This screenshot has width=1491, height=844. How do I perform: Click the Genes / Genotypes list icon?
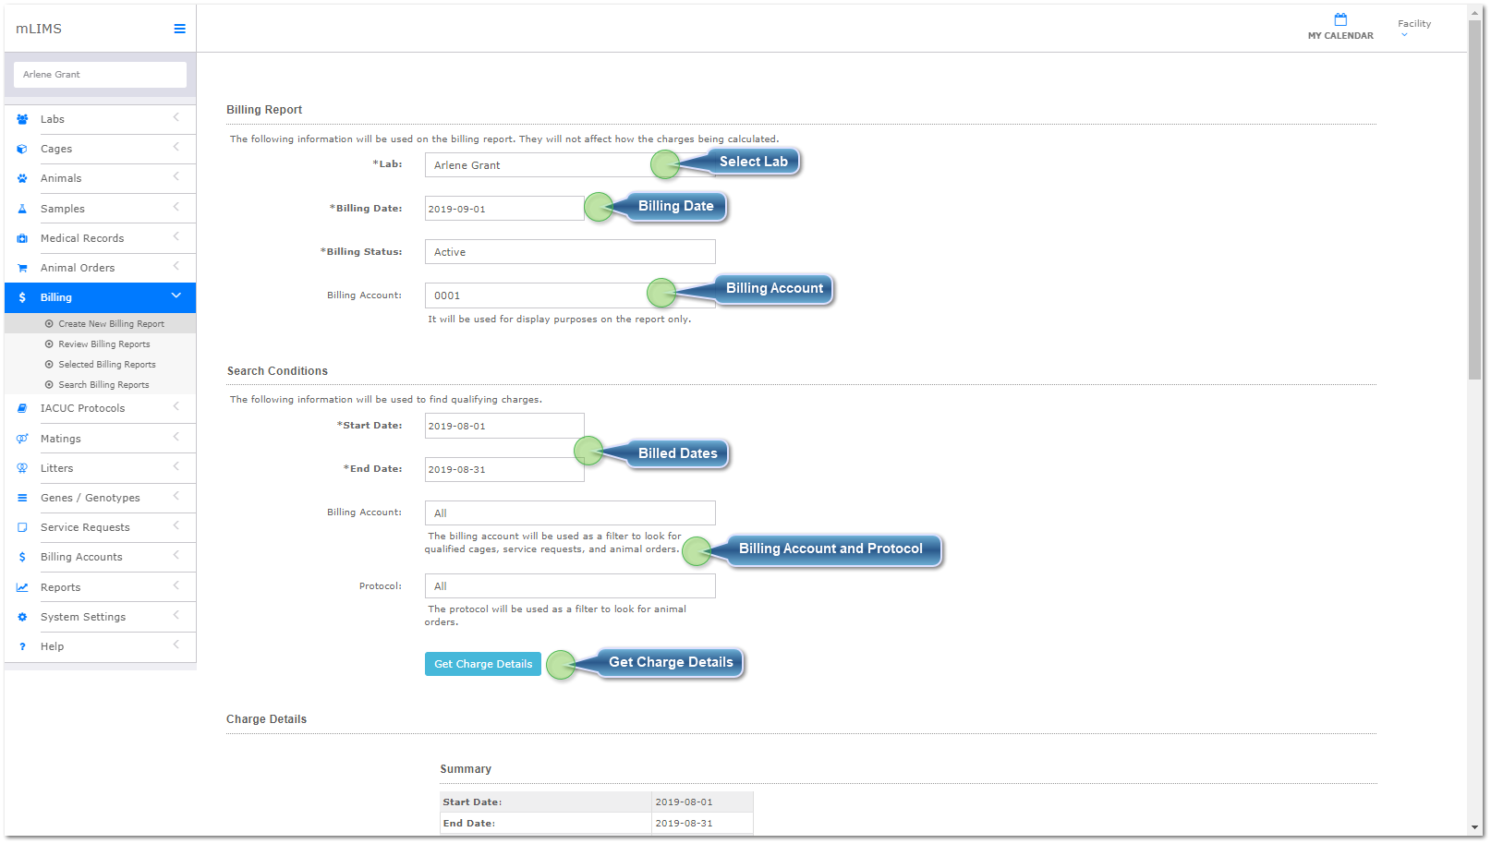tap(22, 498)
